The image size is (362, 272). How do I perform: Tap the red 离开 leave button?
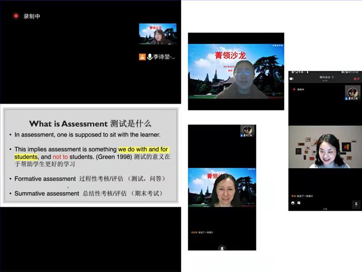356,78
